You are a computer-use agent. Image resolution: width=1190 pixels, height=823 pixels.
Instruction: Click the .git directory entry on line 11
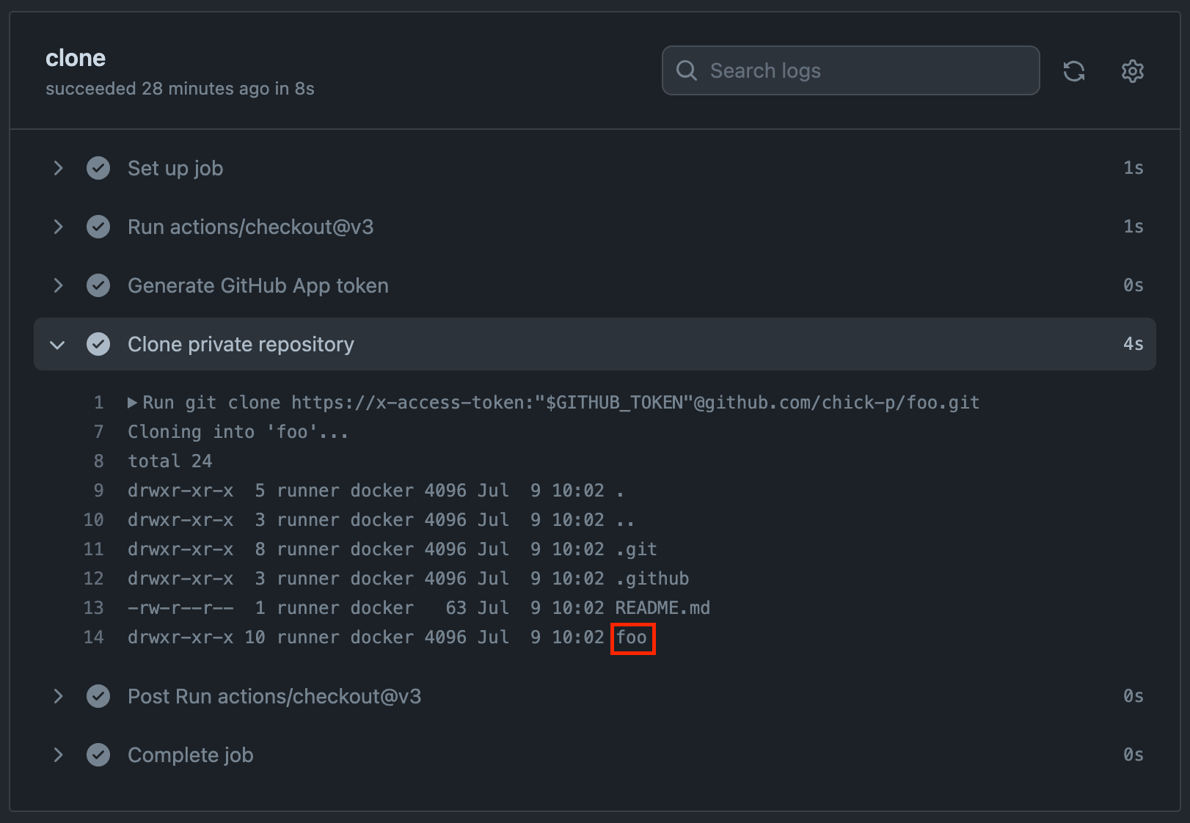click(x=636, y=549)
